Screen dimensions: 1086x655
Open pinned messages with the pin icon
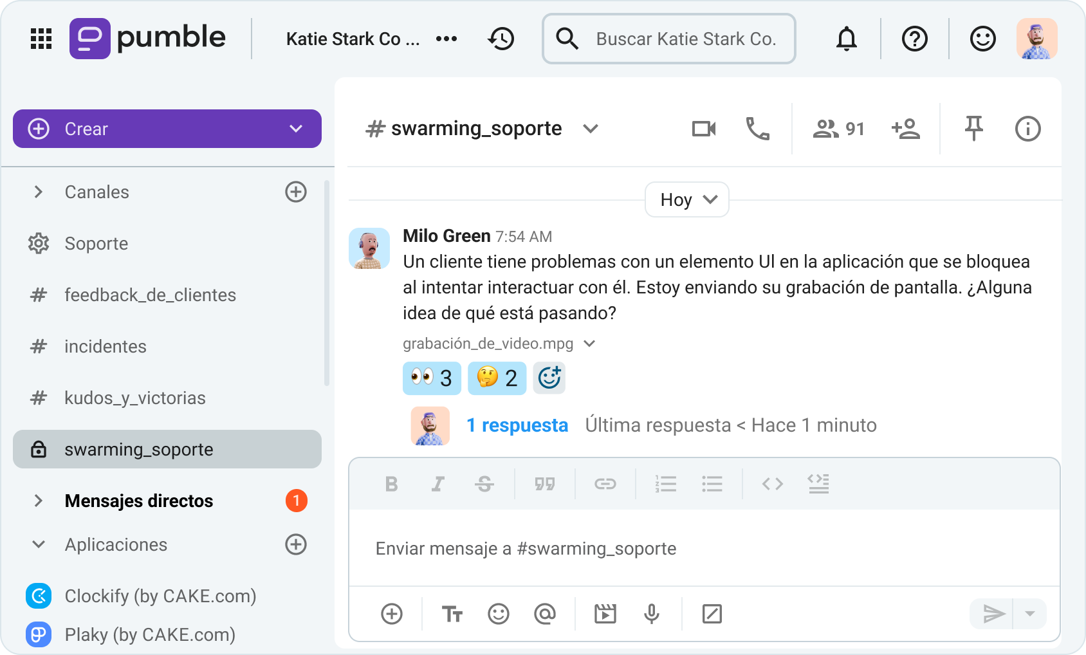pyautogui.click(x=974, y=129)
